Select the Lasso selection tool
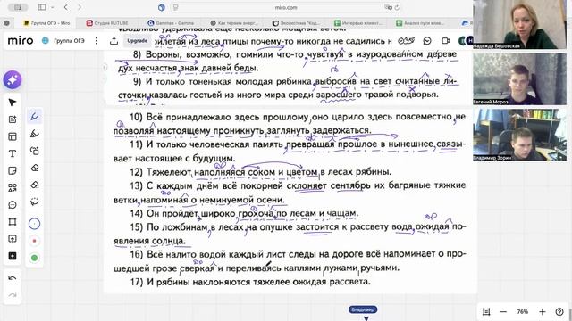Viewport: 572px width, 321px height. pyautogui.click(x=35, y=202)
